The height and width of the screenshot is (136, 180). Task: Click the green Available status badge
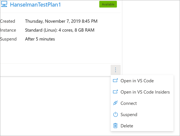point(108,4)
